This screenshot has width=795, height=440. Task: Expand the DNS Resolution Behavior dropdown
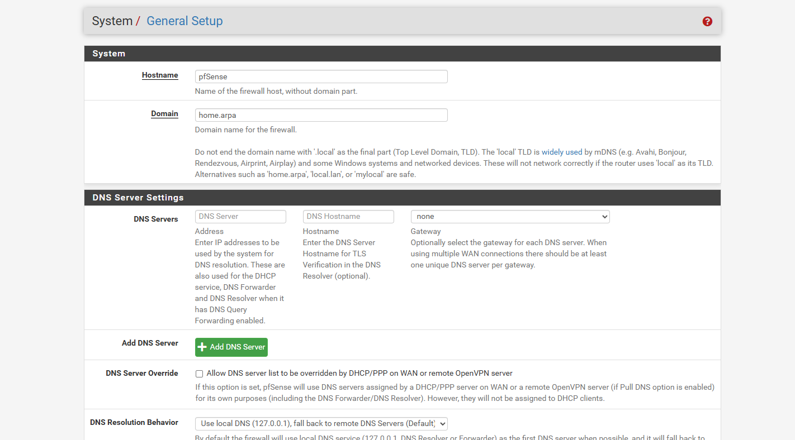tap(321, 424)
